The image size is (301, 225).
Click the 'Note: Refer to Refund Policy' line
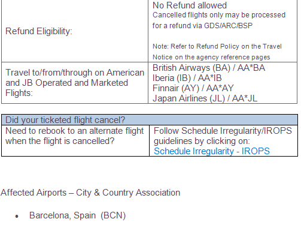click(217, 46)
